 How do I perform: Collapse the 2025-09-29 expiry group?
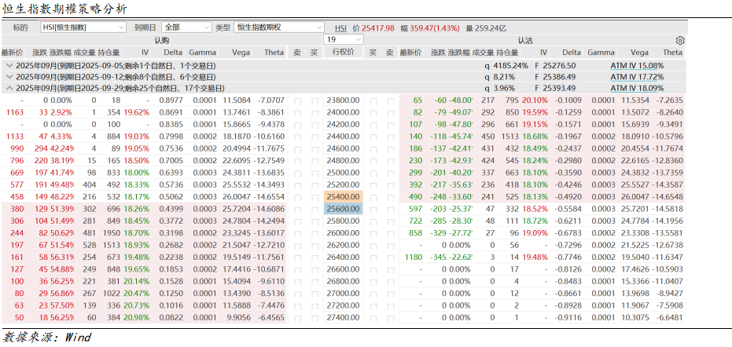(x=9, y=89)
